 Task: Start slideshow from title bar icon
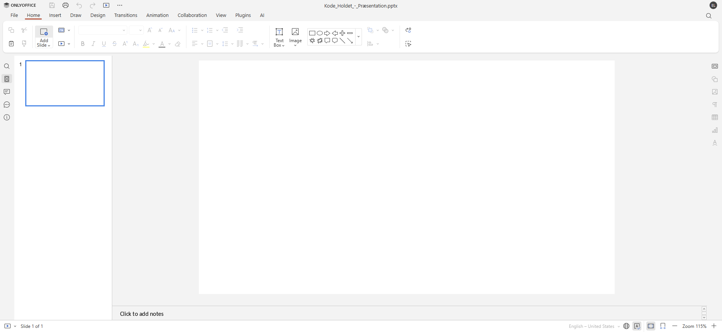click(106, 5)
